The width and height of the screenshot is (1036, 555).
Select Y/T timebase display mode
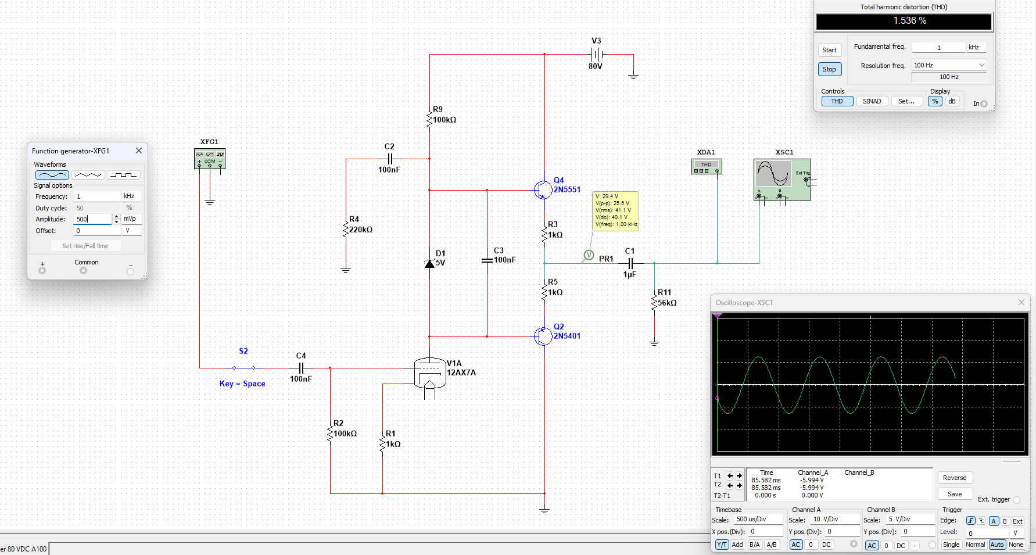[722, 545]
